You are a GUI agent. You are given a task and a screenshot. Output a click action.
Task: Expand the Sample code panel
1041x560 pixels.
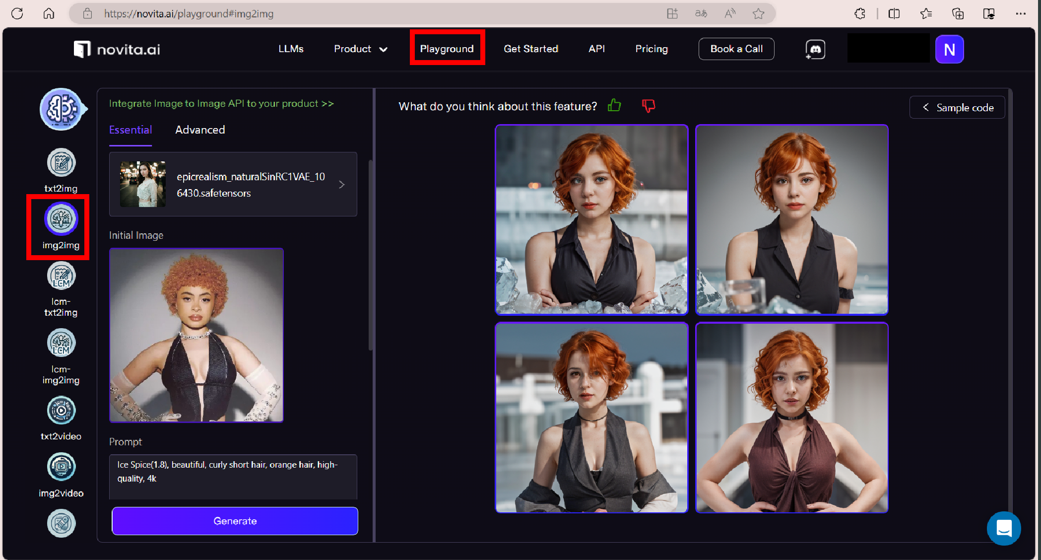click(957, 108)
